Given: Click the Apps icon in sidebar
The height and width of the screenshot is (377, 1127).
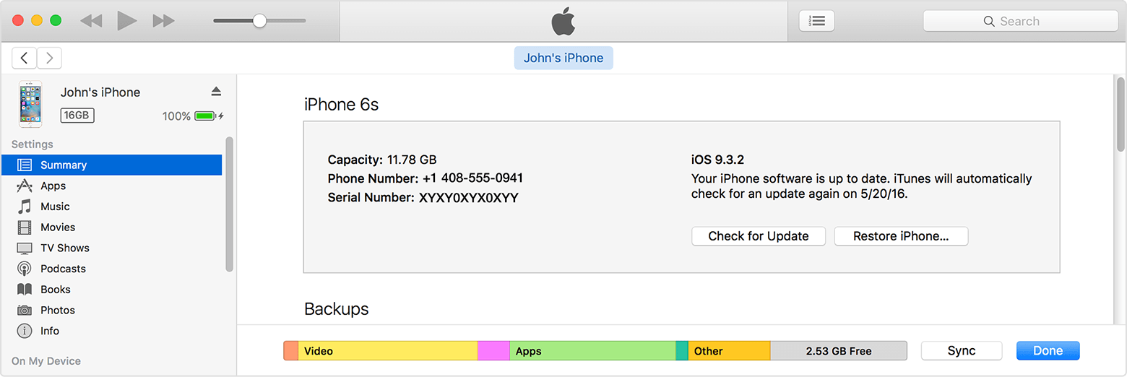Looking at the screenshot, I should coord(25,186).
